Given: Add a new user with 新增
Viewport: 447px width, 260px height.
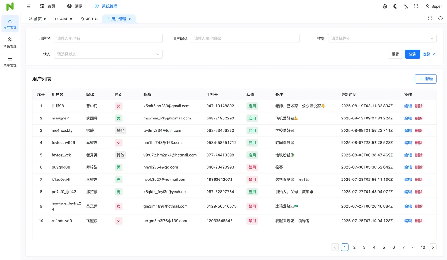Looking at the screenshot, I should click(426, 79).
